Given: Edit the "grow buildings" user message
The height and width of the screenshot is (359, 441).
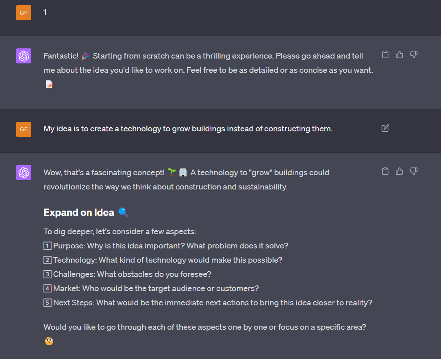Looking at the screenshot, I should coord(385,128).
